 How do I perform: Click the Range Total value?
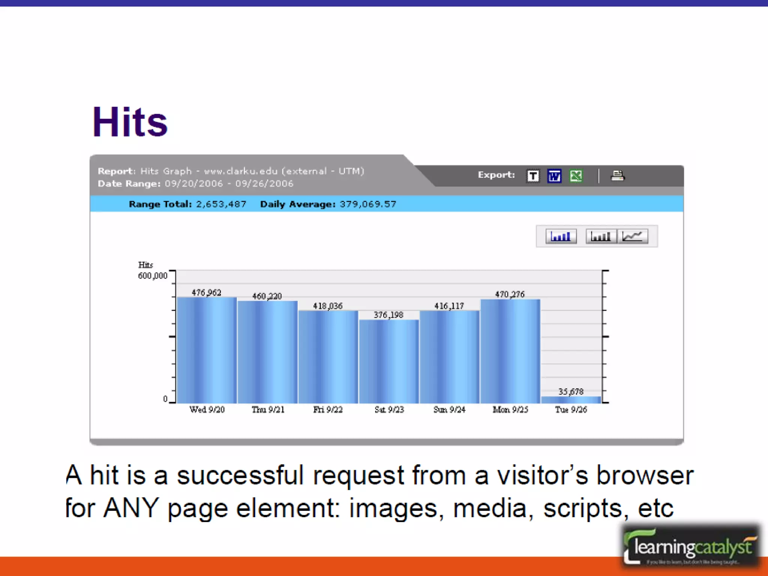(x=221, y=204)
